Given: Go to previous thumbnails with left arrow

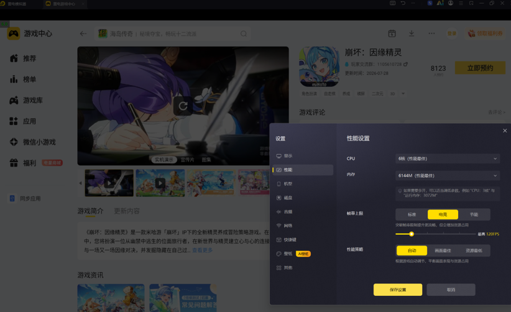Looking at the screenshot, I should (x=80, y=183).
